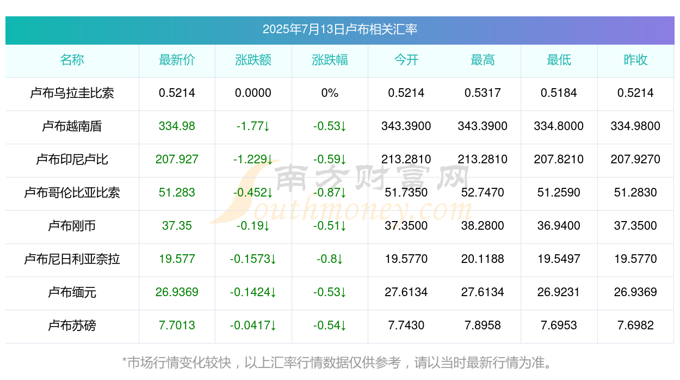Click change amount 0.0000 for 乌拉圭比索

pyautogui.click(x=253, y=93)
